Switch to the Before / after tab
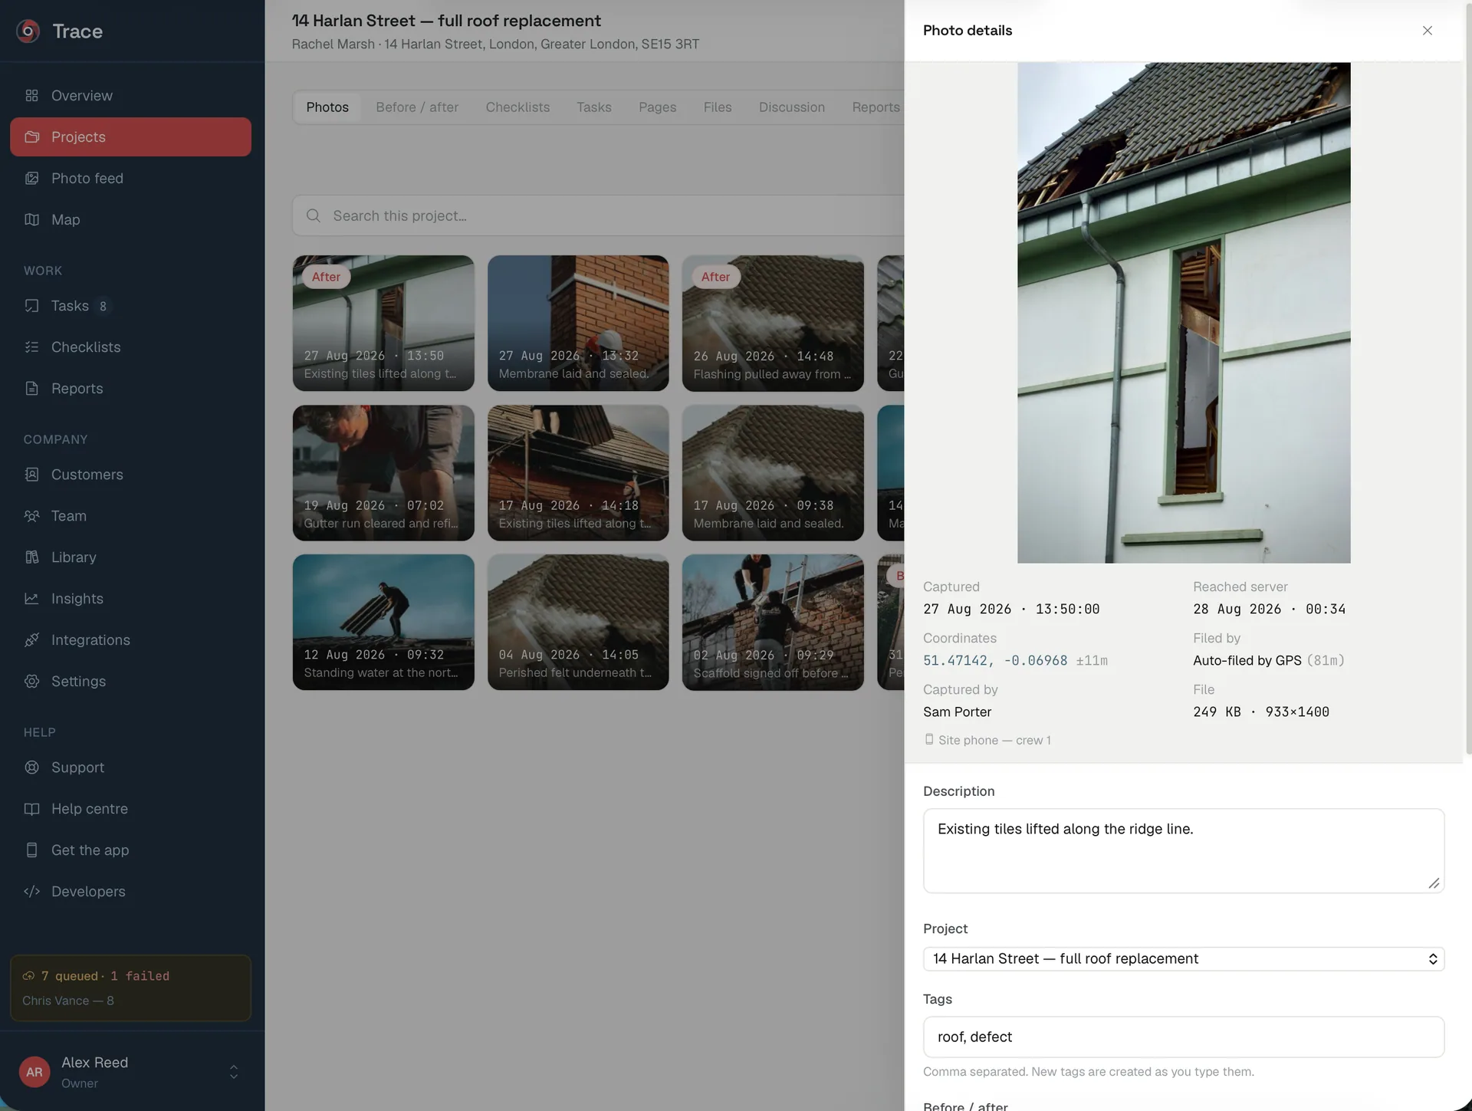 point(417,107)
